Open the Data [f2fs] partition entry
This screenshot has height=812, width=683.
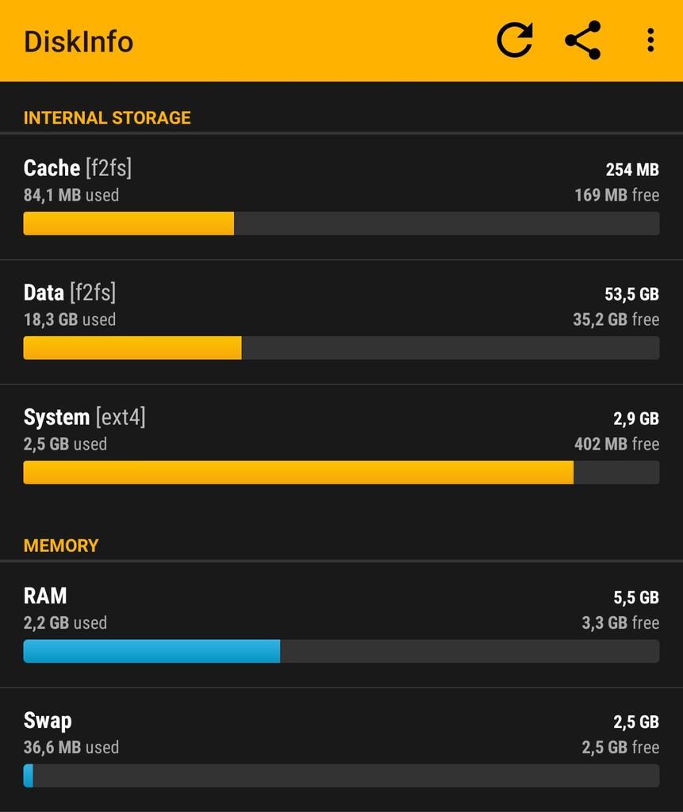[x=70, y=293]
